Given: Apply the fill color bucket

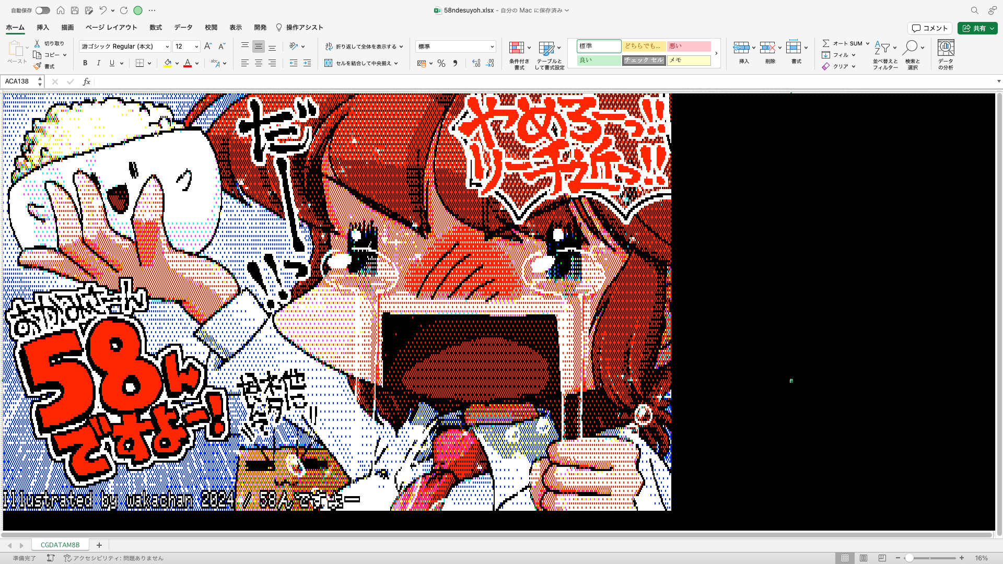Looking at the screenshot, I should (x=168, y=63).
